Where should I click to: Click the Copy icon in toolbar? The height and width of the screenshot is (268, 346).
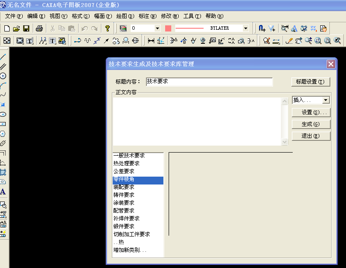(x=62, y=28)
